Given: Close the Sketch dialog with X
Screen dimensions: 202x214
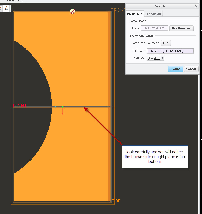Looking at the screenshot, I should tap(196, 6).
